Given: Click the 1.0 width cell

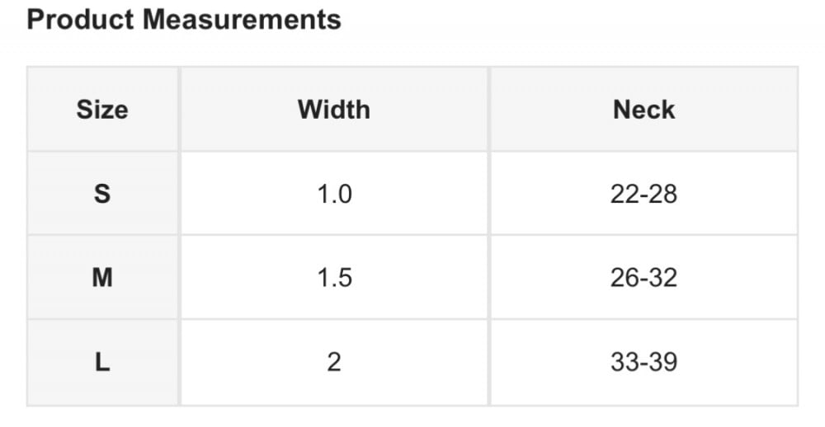Looking at the screenshot, I should click(x=334, y=194).
